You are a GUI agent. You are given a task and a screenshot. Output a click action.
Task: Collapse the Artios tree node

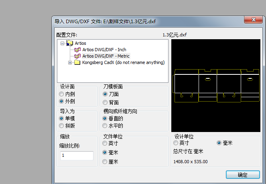click(63, 43)
